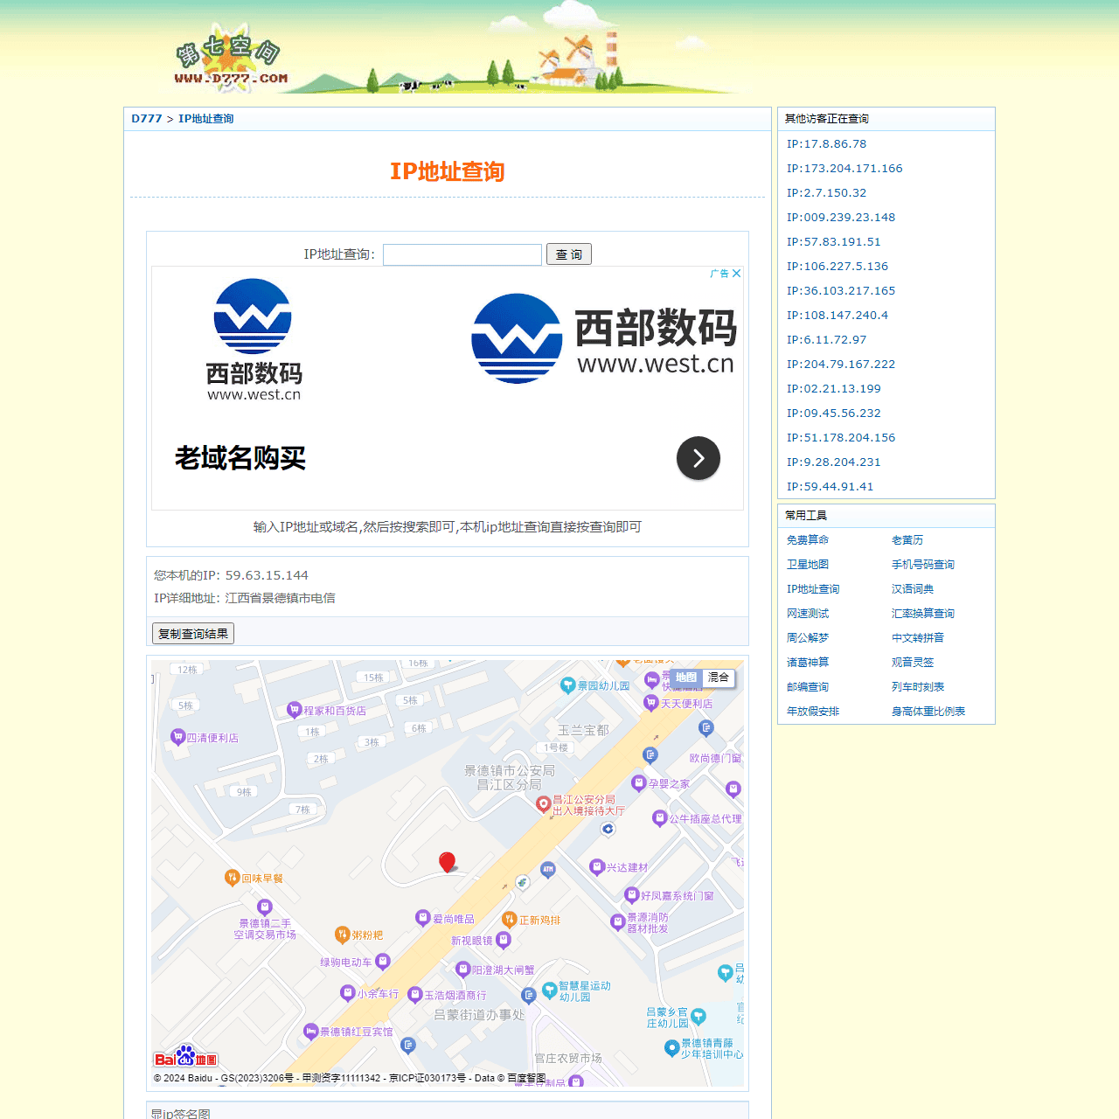Open the 诸葛神算 tool
Viewport: 1119px width, 1119px height.
808,663
